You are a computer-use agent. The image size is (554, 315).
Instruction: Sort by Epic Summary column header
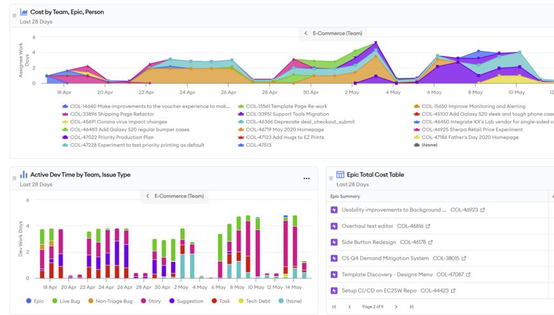(345, 196)
